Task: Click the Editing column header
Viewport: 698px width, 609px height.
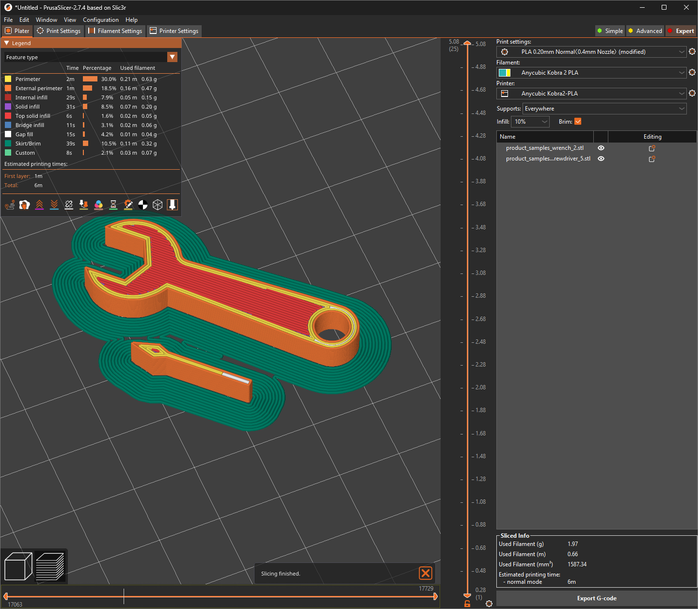Action: [x=652, y=137]
